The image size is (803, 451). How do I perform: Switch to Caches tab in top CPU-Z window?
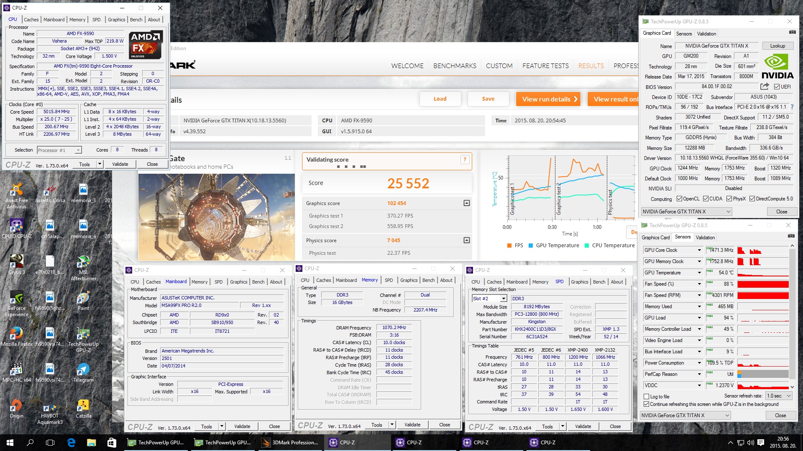31,20
